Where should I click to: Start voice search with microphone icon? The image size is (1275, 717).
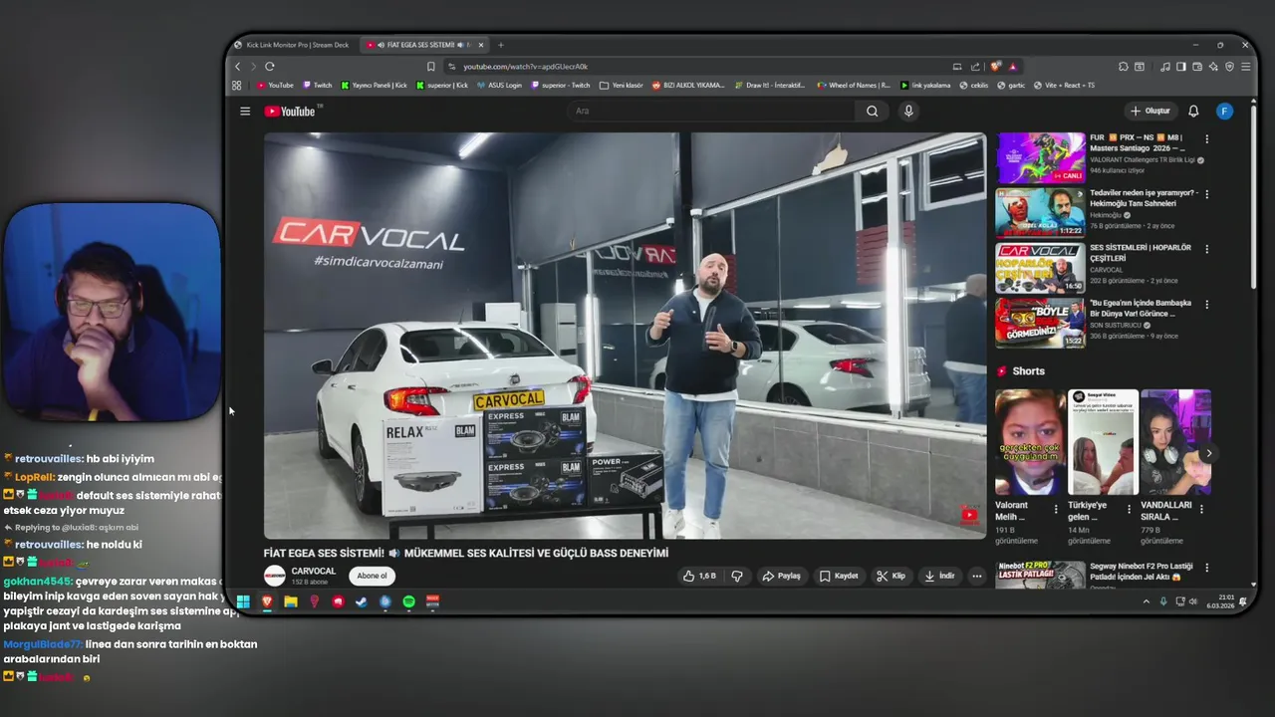[908, 111]
